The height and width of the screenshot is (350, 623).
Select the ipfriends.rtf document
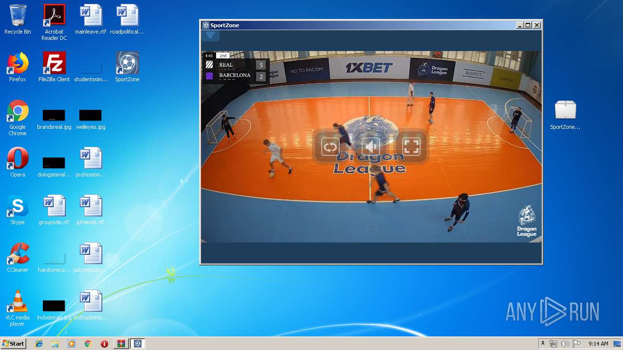coord(91,210)
